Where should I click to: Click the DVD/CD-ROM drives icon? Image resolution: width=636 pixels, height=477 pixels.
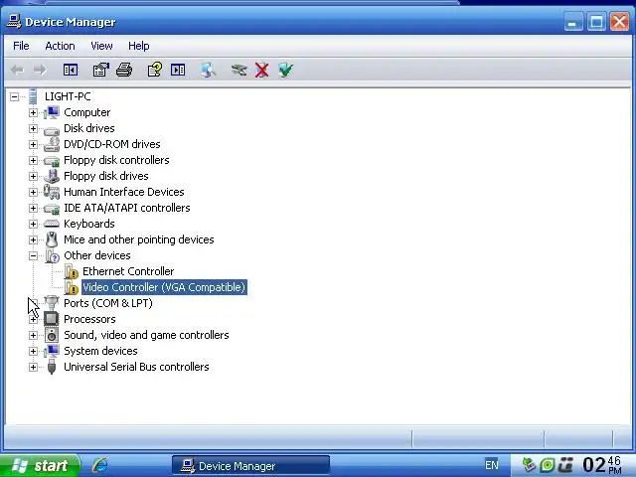[x=52, y=144]
